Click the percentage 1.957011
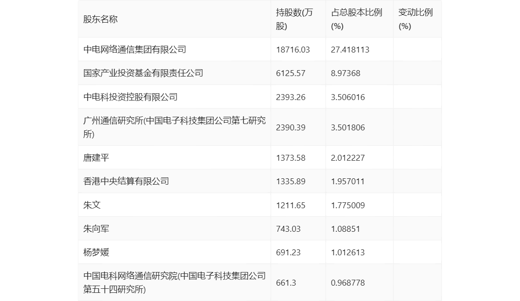The height and width of the screenshot is (301, 520). click(347, 182)
